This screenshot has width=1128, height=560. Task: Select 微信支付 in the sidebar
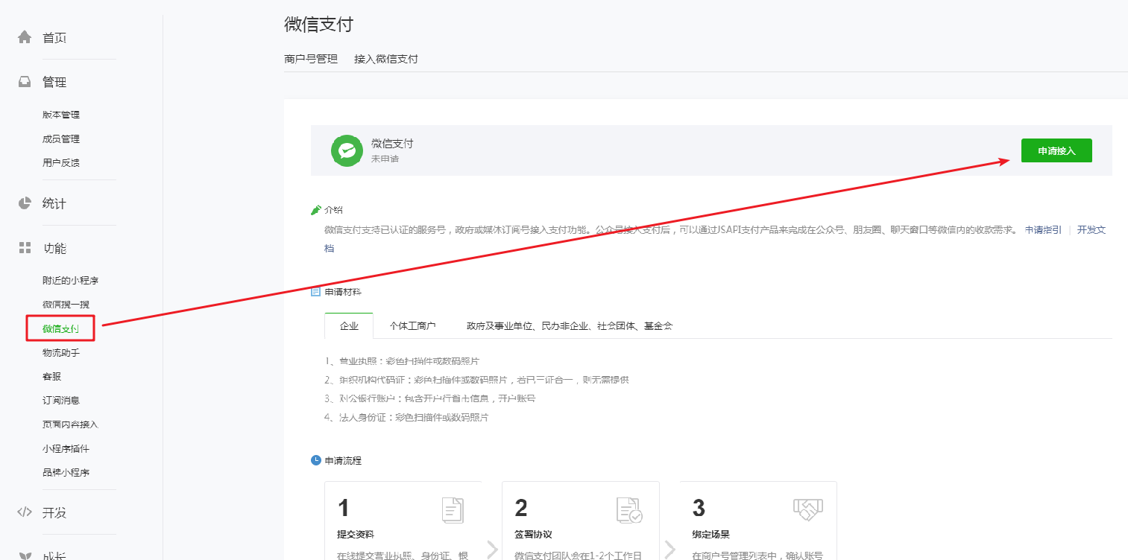61,328
